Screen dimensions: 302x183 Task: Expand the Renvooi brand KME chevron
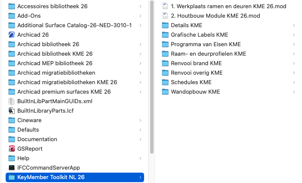click(294, 63)
